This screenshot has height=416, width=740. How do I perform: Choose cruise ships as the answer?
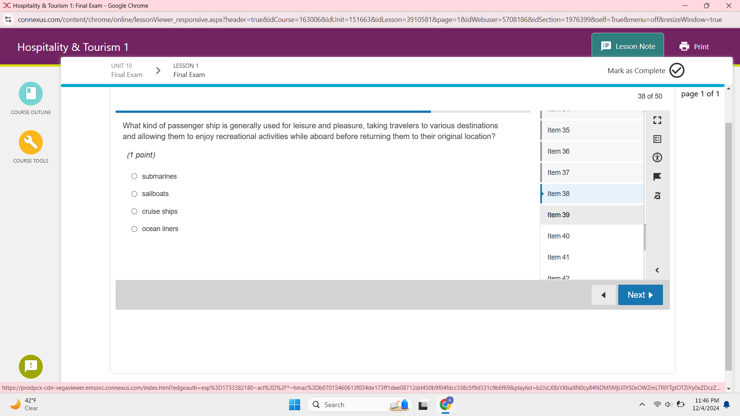pos(134,211)
